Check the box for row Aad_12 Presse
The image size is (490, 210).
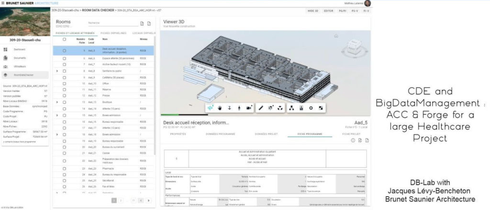click(65, 96)
